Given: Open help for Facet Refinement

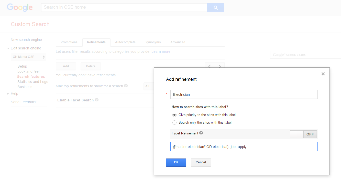Looking at the screenshot, I should (x=201, y=133).
